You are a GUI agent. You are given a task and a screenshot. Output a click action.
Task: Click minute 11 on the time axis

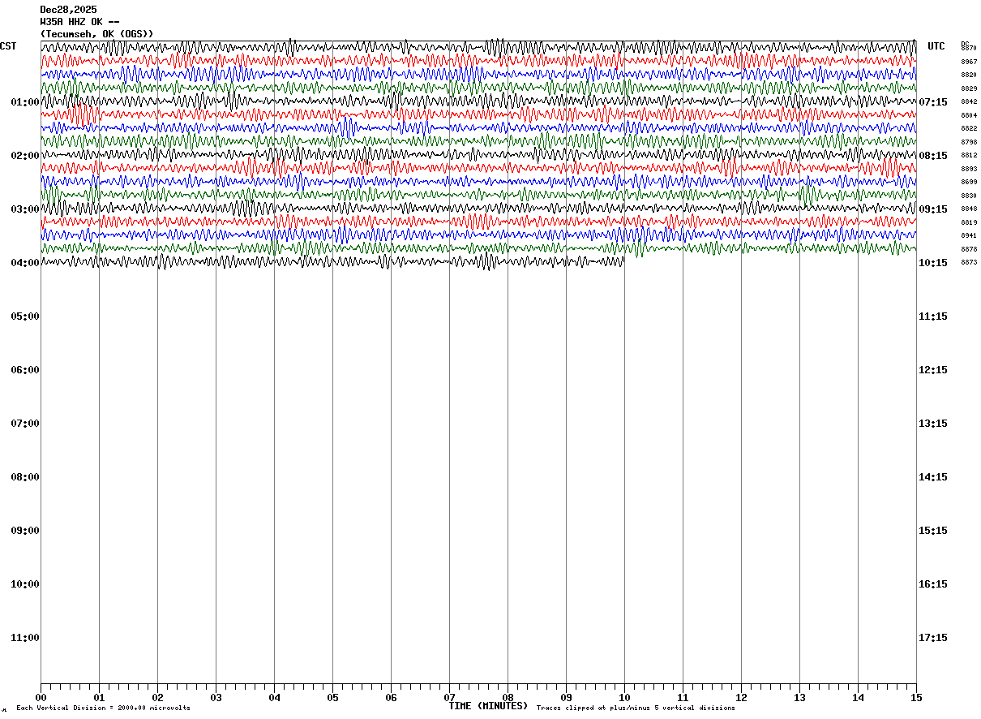coord(683,697)
